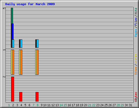Click the "Files" legend label
Viewport: 139px width, 108px height.
click(x=136, y=21)
